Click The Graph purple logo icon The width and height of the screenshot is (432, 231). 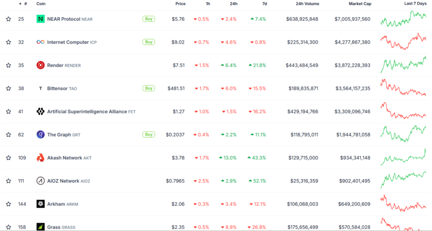pyautogui.click(x=41, y=135)
